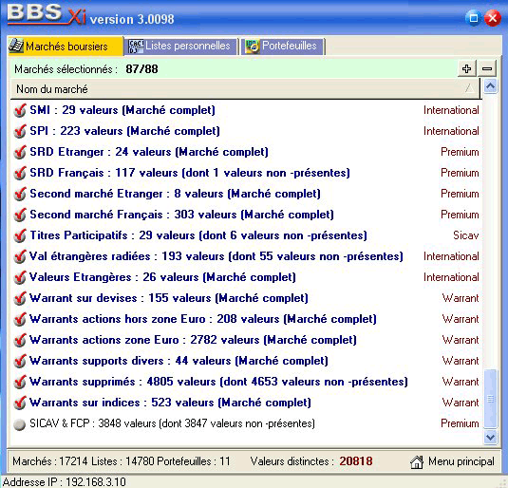The height and width of the screenshot is (488, 508).
Task: Click the scrollbar down arrow
Action: coord(490,438)
